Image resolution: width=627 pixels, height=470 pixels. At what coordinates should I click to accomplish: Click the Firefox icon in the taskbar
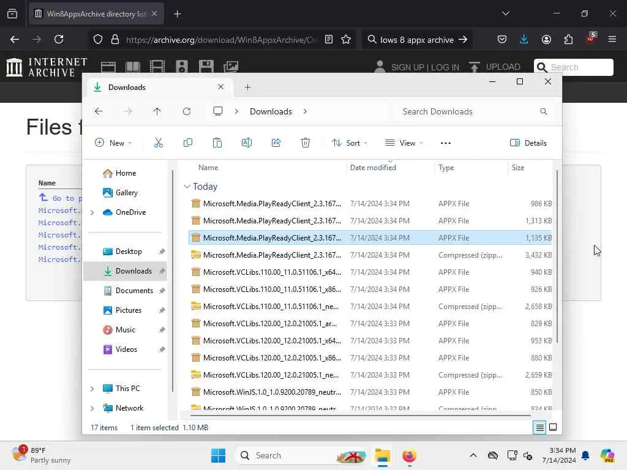click(x=409, y=455)
